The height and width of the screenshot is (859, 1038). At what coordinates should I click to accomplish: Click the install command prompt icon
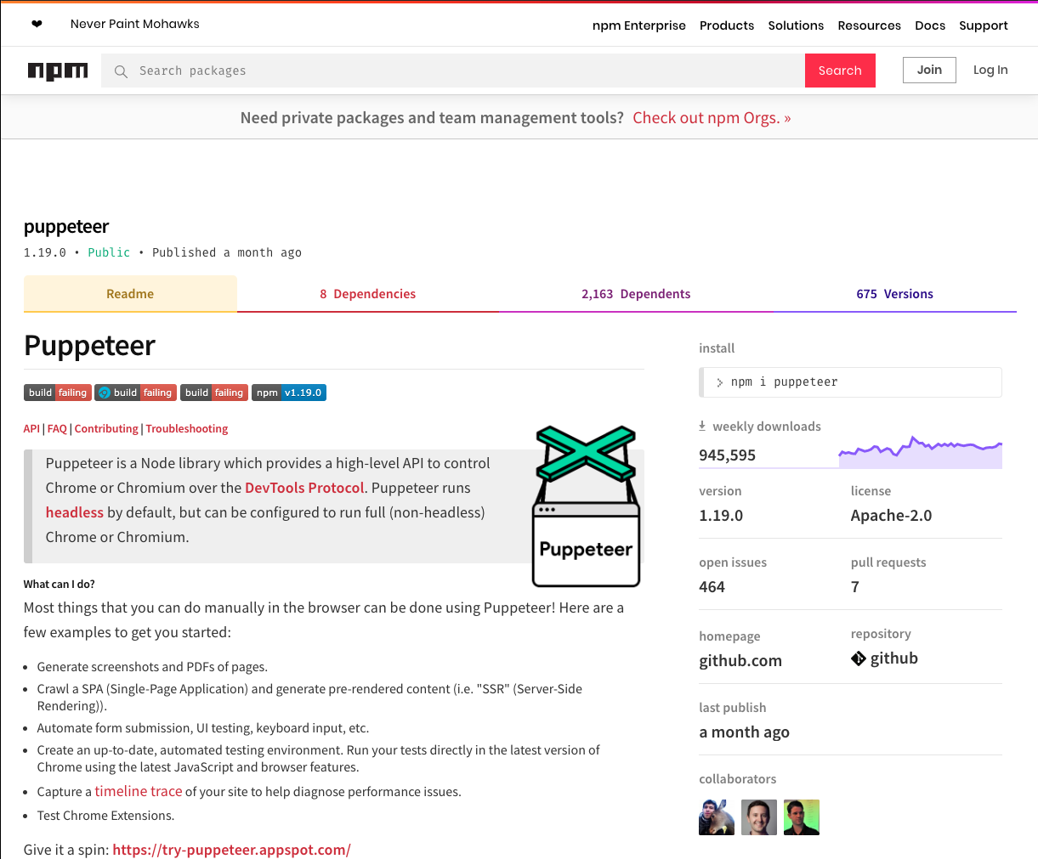pyautogui.click(x=720, y=382)
